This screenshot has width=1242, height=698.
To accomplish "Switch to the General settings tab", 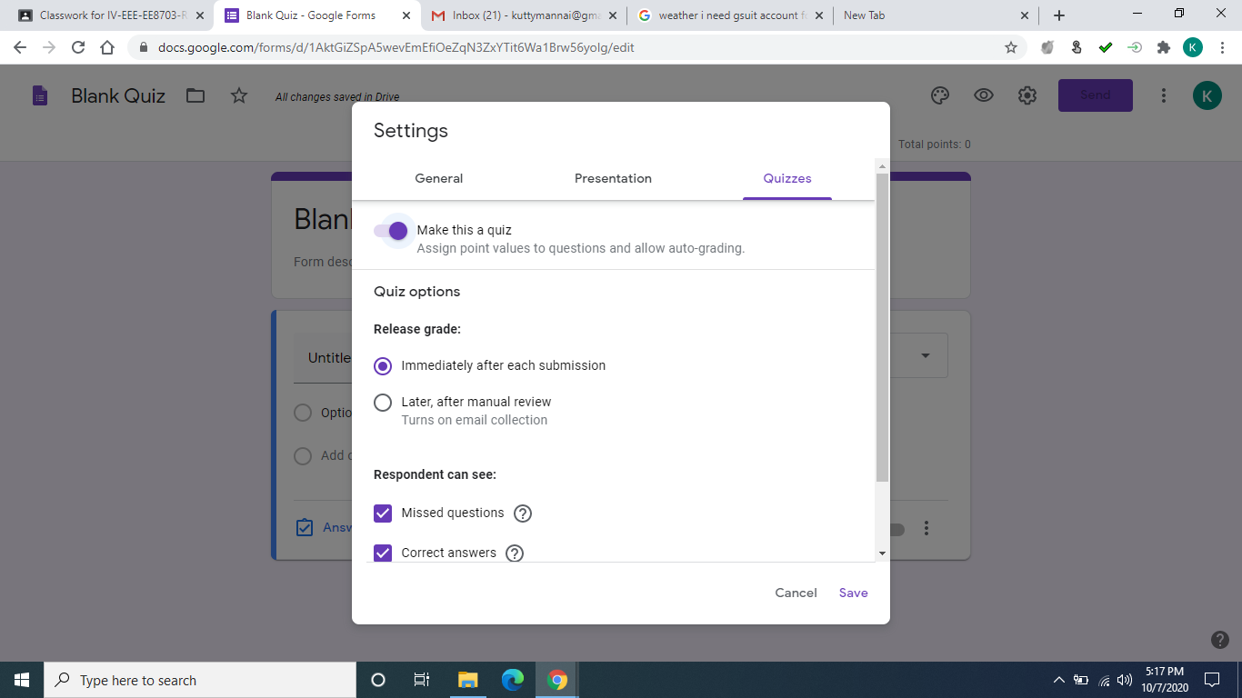I will [x=439, y=178].
